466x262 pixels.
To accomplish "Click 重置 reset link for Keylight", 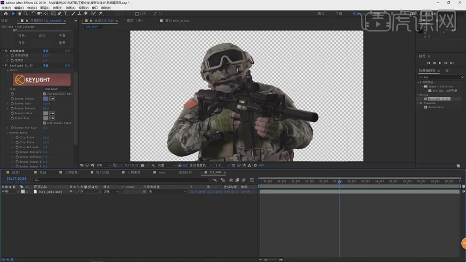I will click(x=46, y=65).
